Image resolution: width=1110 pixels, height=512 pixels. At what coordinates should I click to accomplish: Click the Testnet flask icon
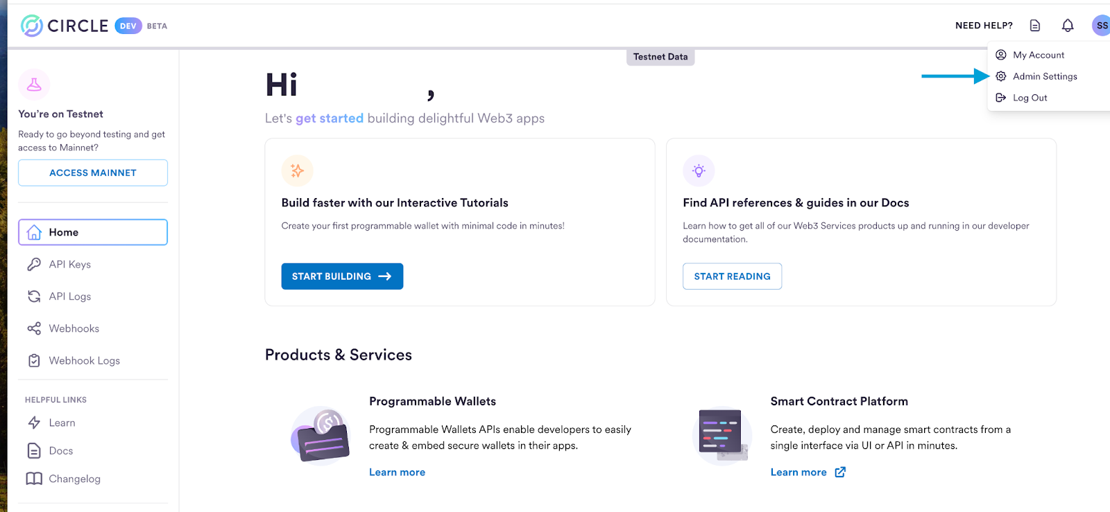point(34,85)
